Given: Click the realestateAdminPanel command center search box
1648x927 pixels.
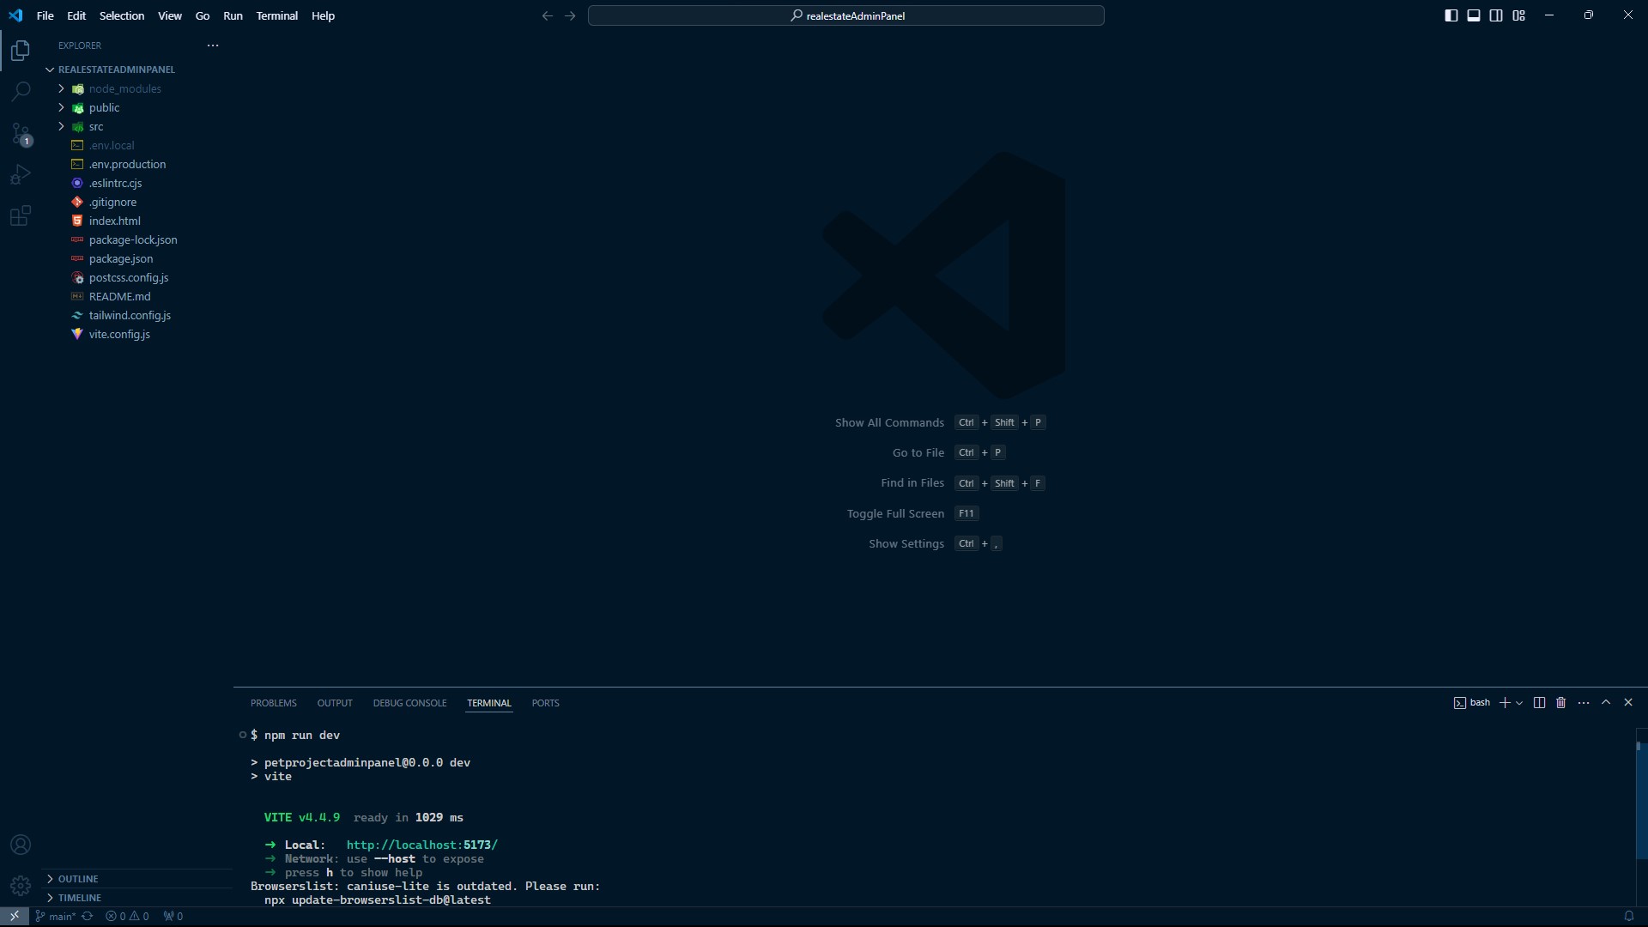Looking at the screenshot, I should click(x=845, y=15).
